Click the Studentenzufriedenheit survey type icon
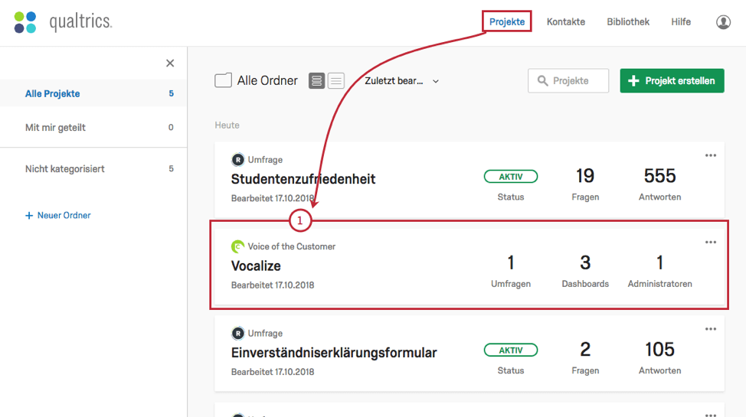The image size is (746, 417). tap(237, 160)
